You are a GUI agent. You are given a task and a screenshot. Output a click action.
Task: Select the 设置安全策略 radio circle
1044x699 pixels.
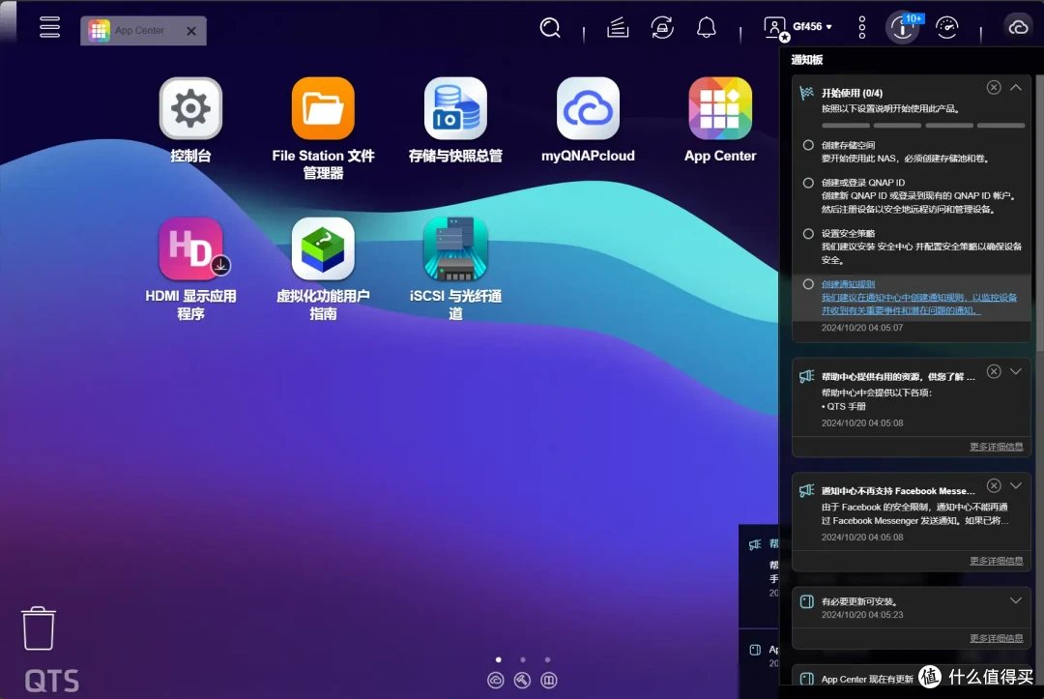point(808,234)
